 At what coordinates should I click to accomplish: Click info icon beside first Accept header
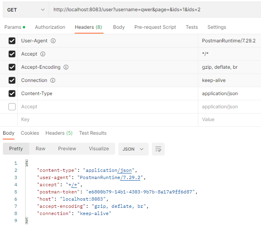(x=43, y=54)
